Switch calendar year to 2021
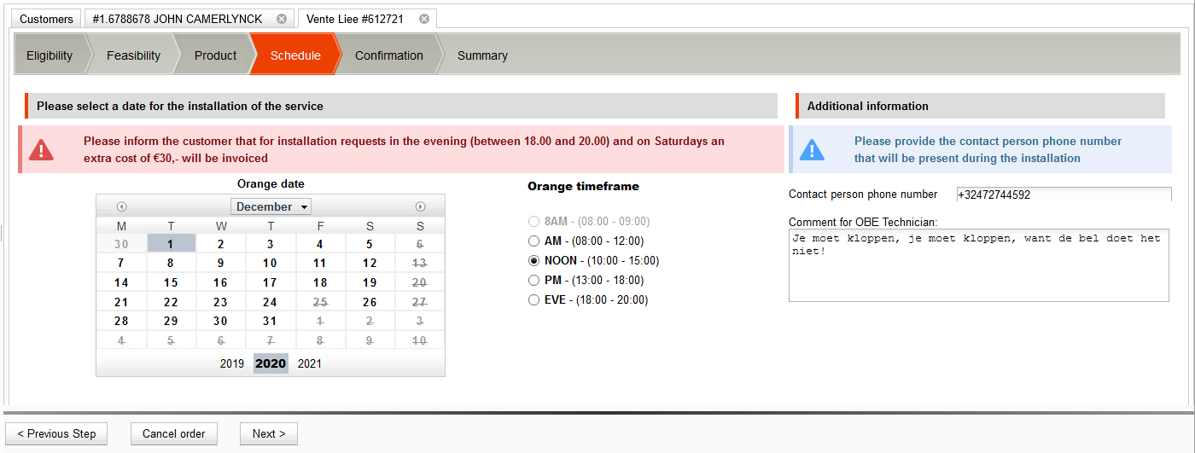 309,363
